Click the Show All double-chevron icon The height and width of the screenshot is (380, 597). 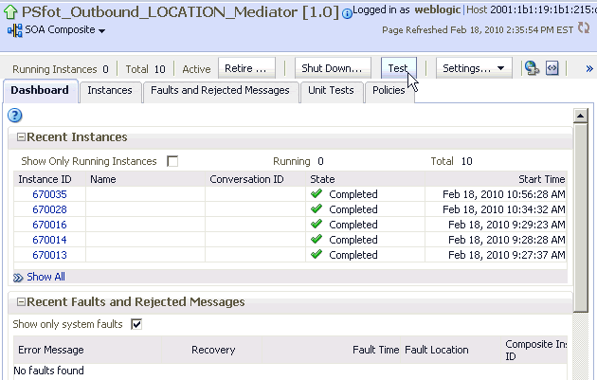tap(18, 278)
